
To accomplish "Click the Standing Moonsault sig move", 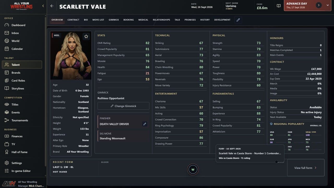I will (x=123, y=136).
